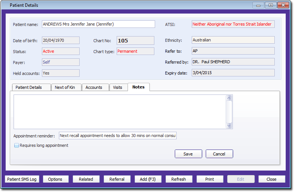This screenshot has height=192, width=294.
Task: Click the Patient name field
Action: point(98,24)
